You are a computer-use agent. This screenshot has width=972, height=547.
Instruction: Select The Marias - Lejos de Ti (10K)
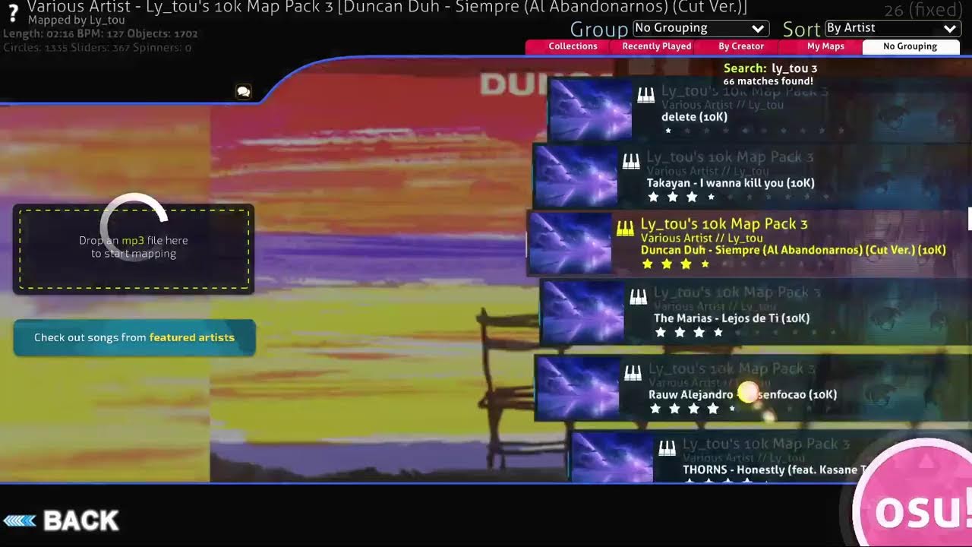click(756, 311)
